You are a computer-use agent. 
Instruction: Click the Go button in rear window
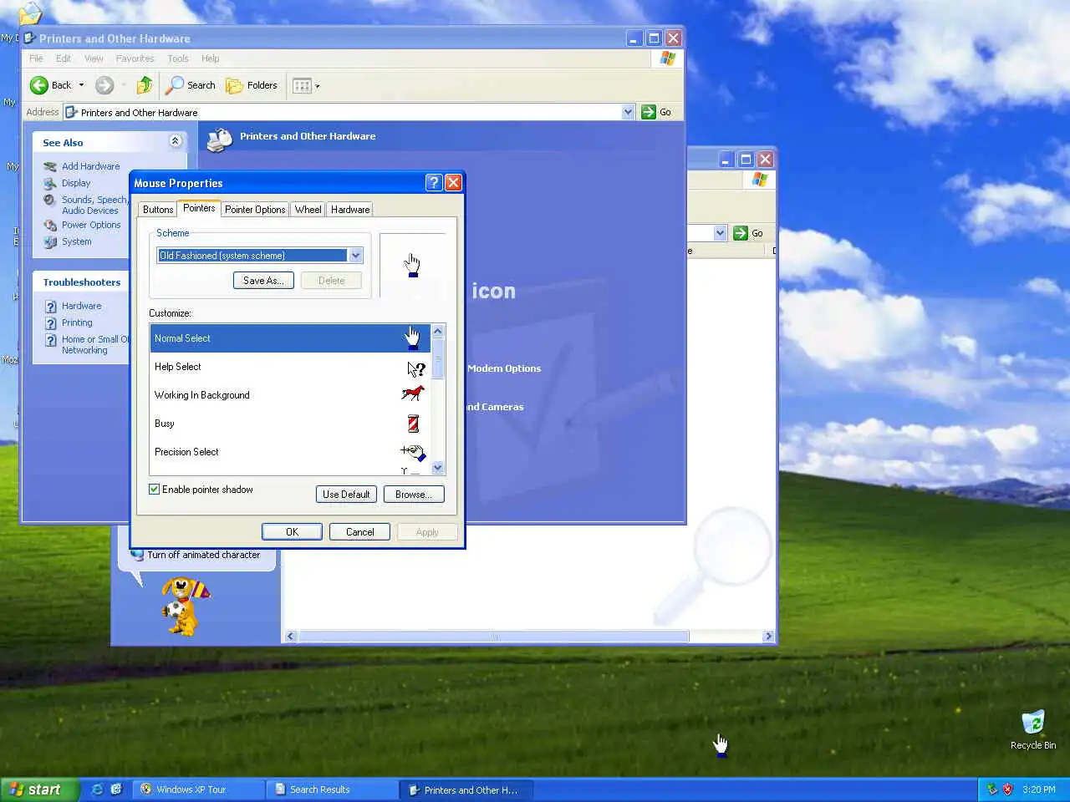749,233
